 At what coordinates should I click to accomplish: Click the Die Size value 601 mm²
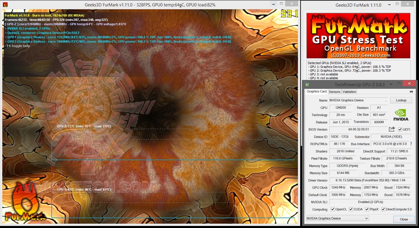tap(379, 115)
